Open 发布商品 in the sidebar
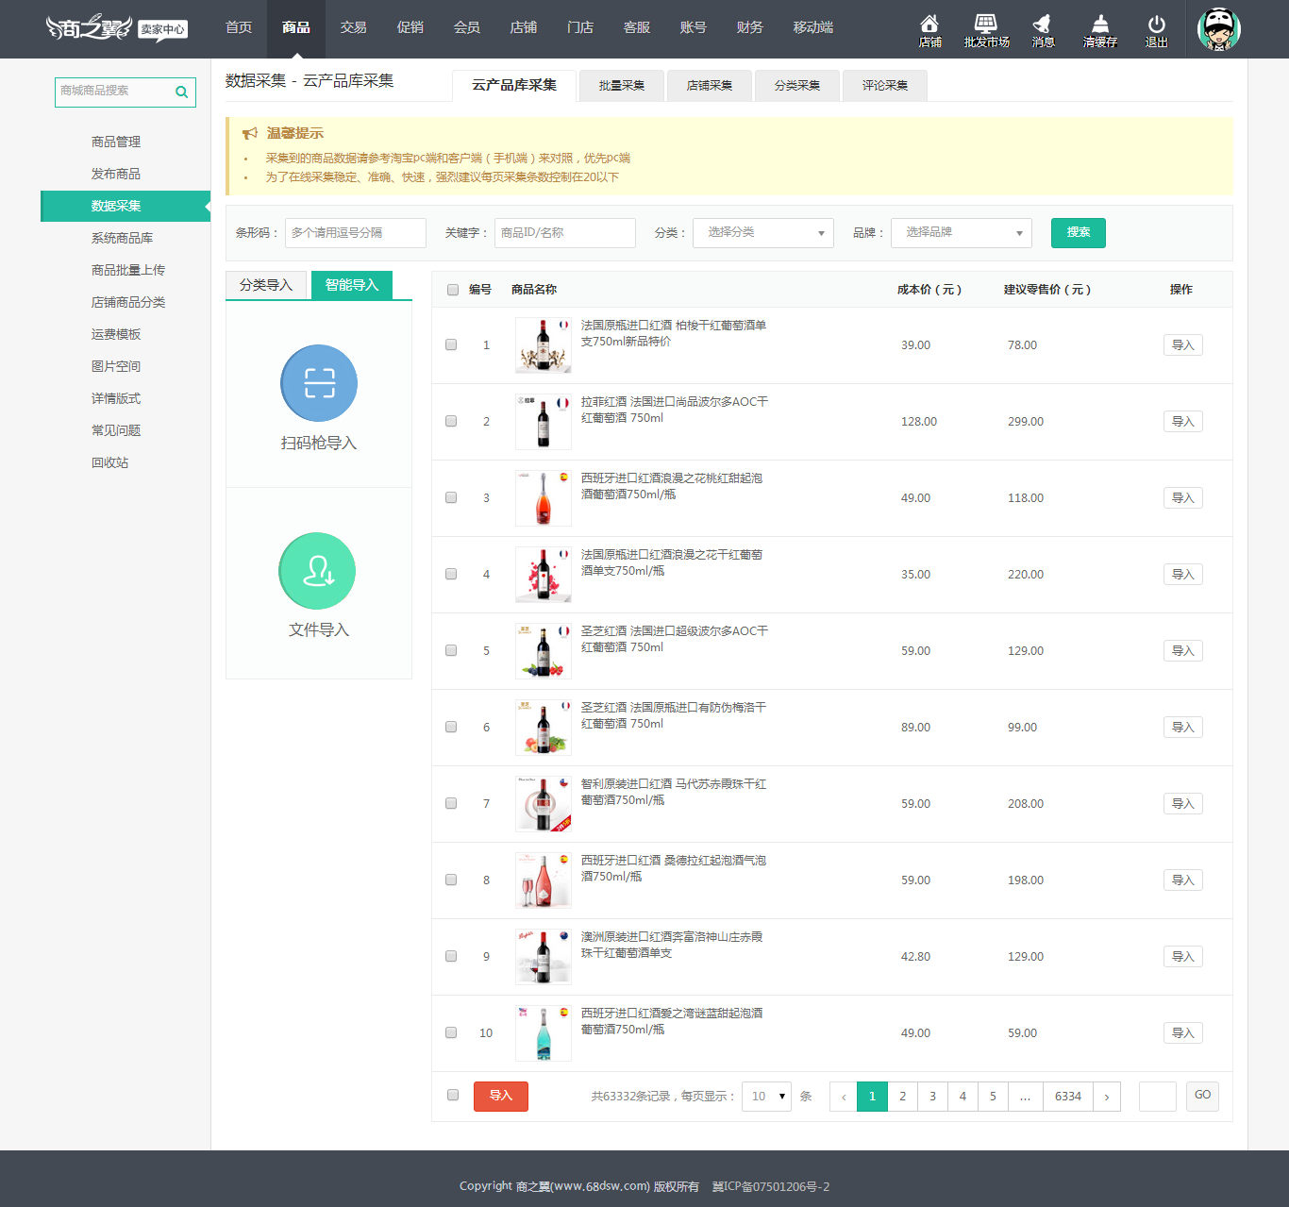The width and height of the screenshot is (1289, 1207). click(x=116, y=174)
